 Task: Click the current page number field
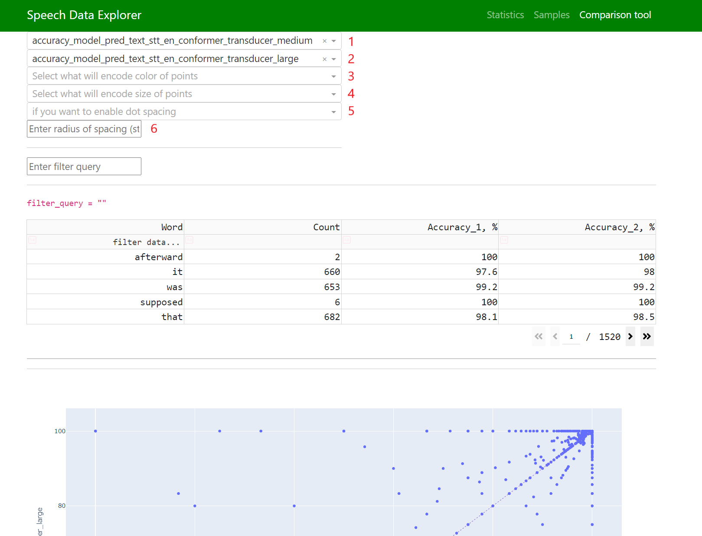click(571, 337)
